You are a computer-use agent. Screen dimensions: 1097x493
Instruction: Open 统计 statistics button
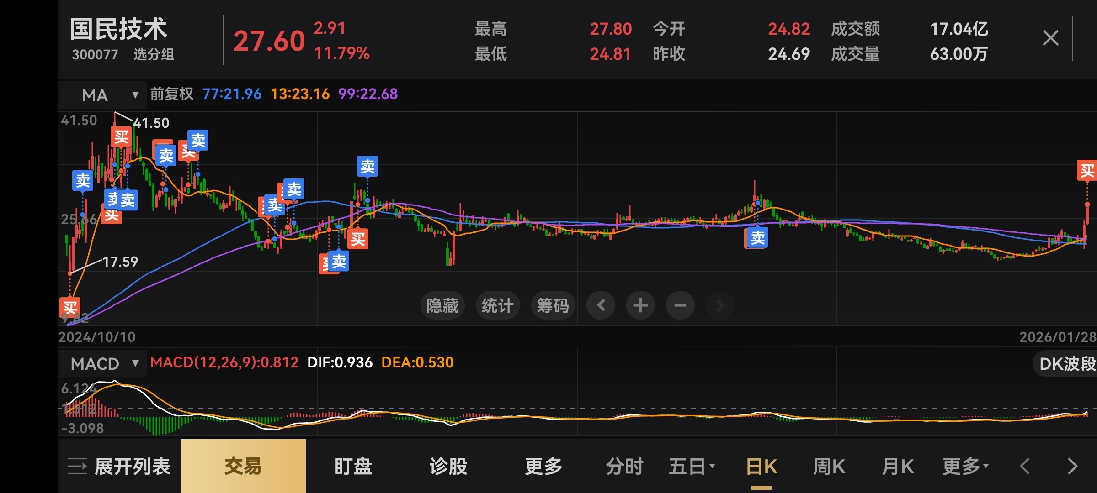point(497,305)
